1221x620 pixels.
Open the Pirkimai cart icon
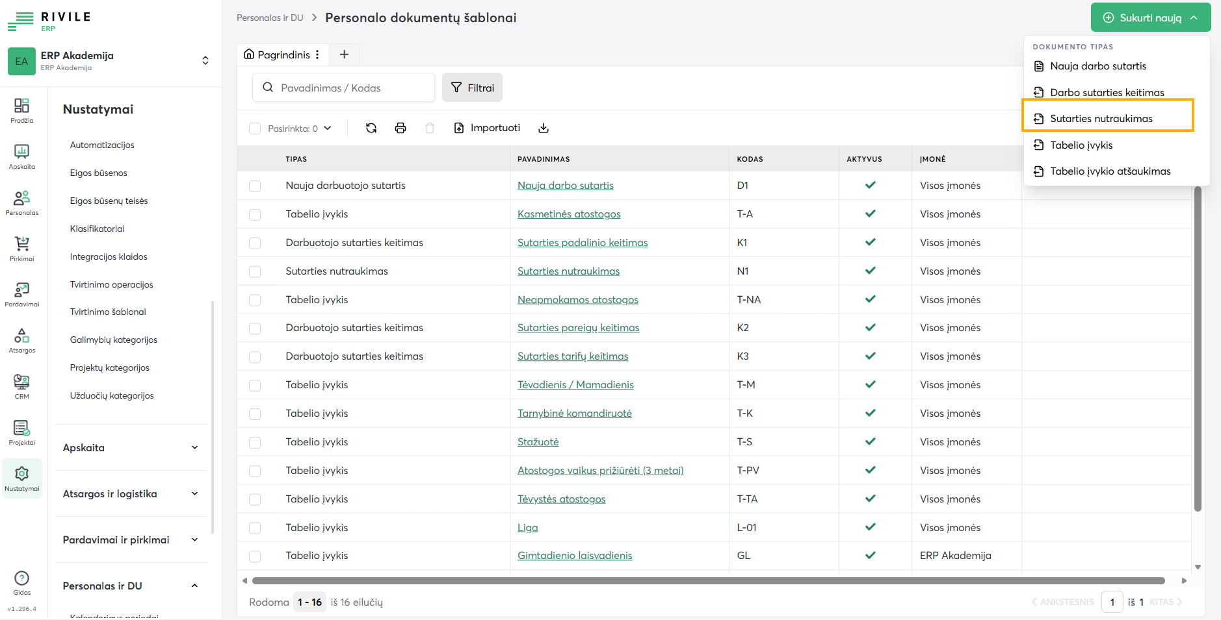click(22, 249)
